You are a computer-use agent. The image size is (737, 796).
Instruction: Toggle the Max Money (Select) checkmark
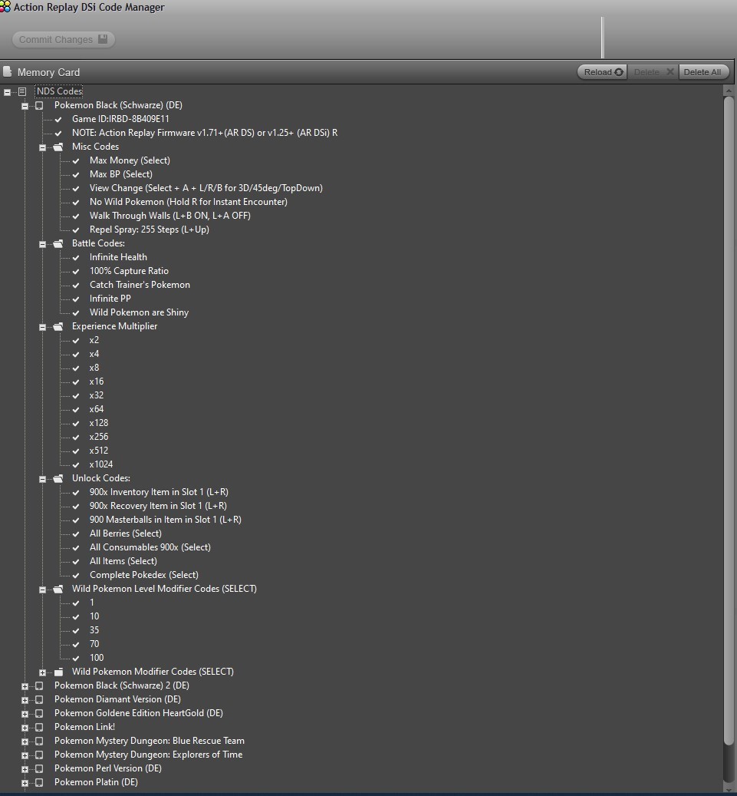point(76,160)
